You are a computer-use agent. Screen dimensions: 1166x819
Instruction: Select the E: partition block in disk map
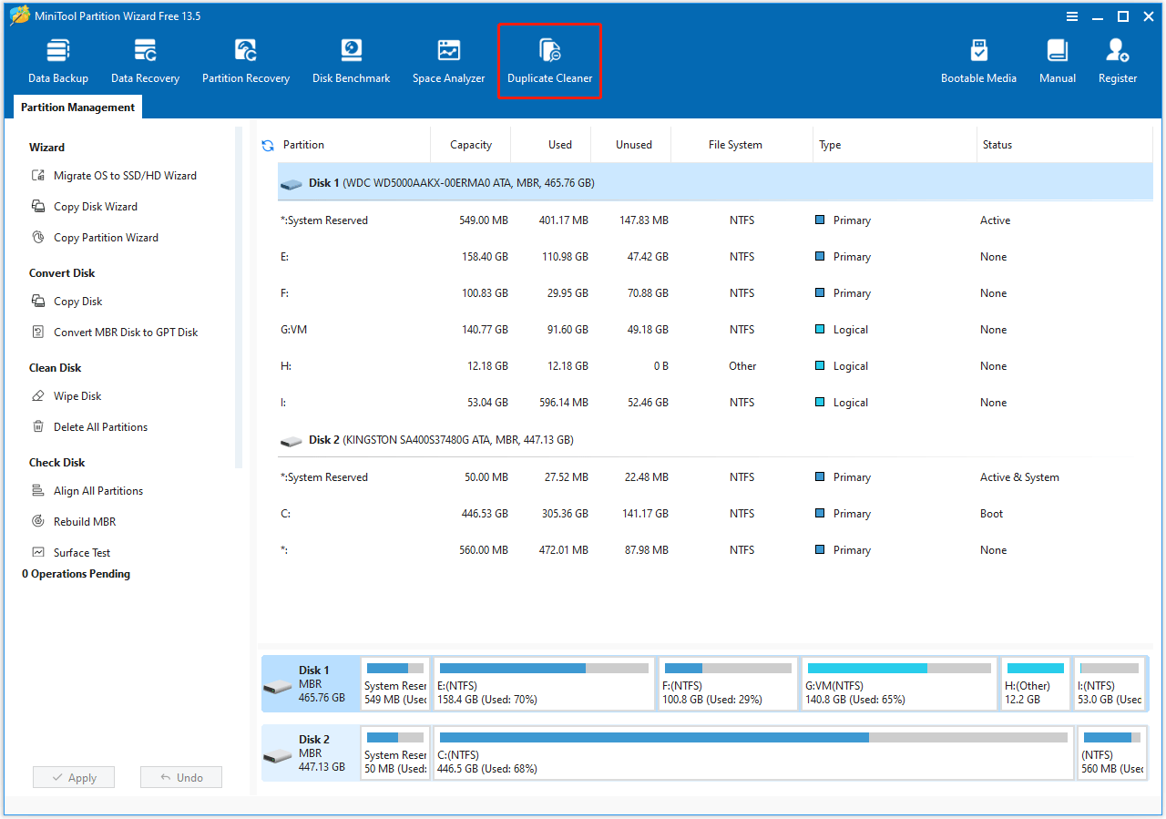544,683
